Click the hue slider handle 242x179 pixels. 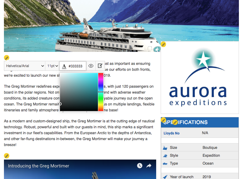(x=101, y=92)
